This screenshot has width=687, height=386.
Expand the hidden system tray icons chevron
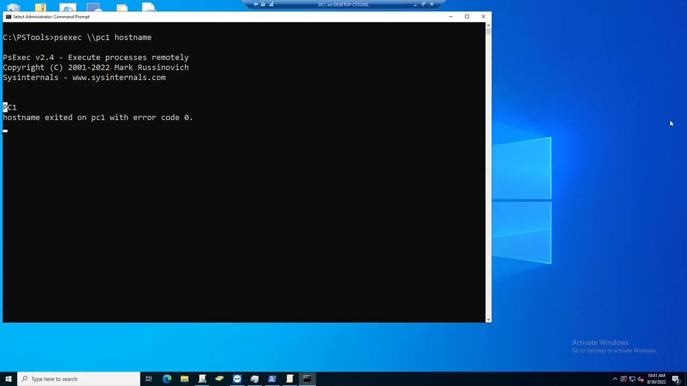point(615,379)
